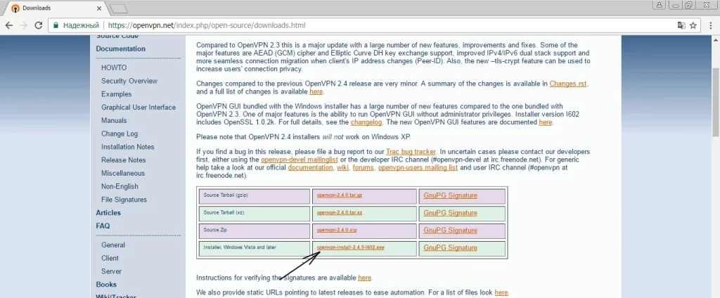Open the Changes.rst summary link
720x298 pixels.
568,84
